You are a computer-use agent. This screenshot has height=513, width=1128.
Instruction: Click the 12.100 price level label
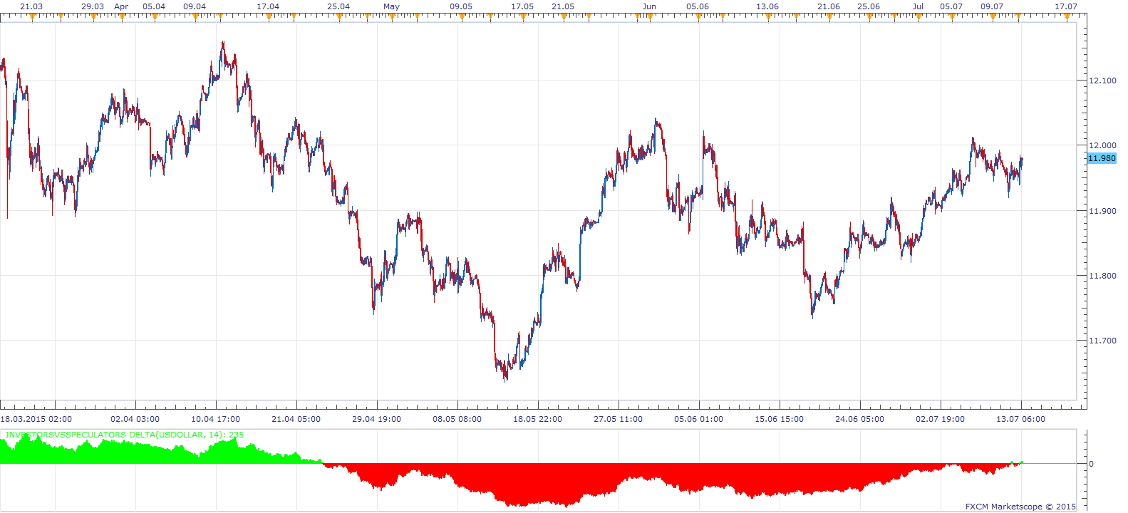[x=1102, y=81]
